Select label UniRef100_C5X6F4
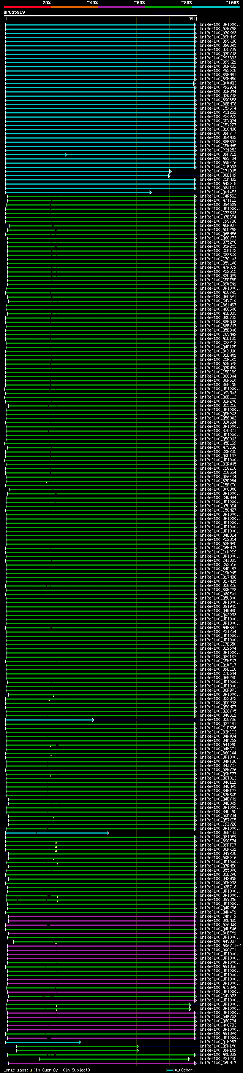Screen dimensions: 243x1073 coord(218,108)
